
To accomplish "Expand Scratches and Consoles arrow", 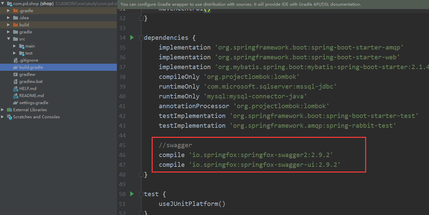I will pos(3,117).
